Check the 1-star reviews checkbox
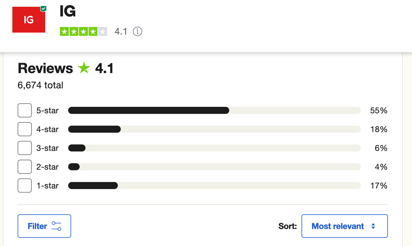The image size is (412, 246). (x=25, y=186)
